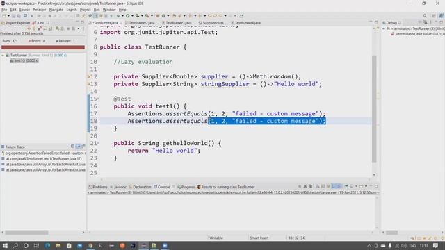Click the Writable status bar field
Image resolution: width=445 pixels, height=250 pixels.
coord(216,238)
